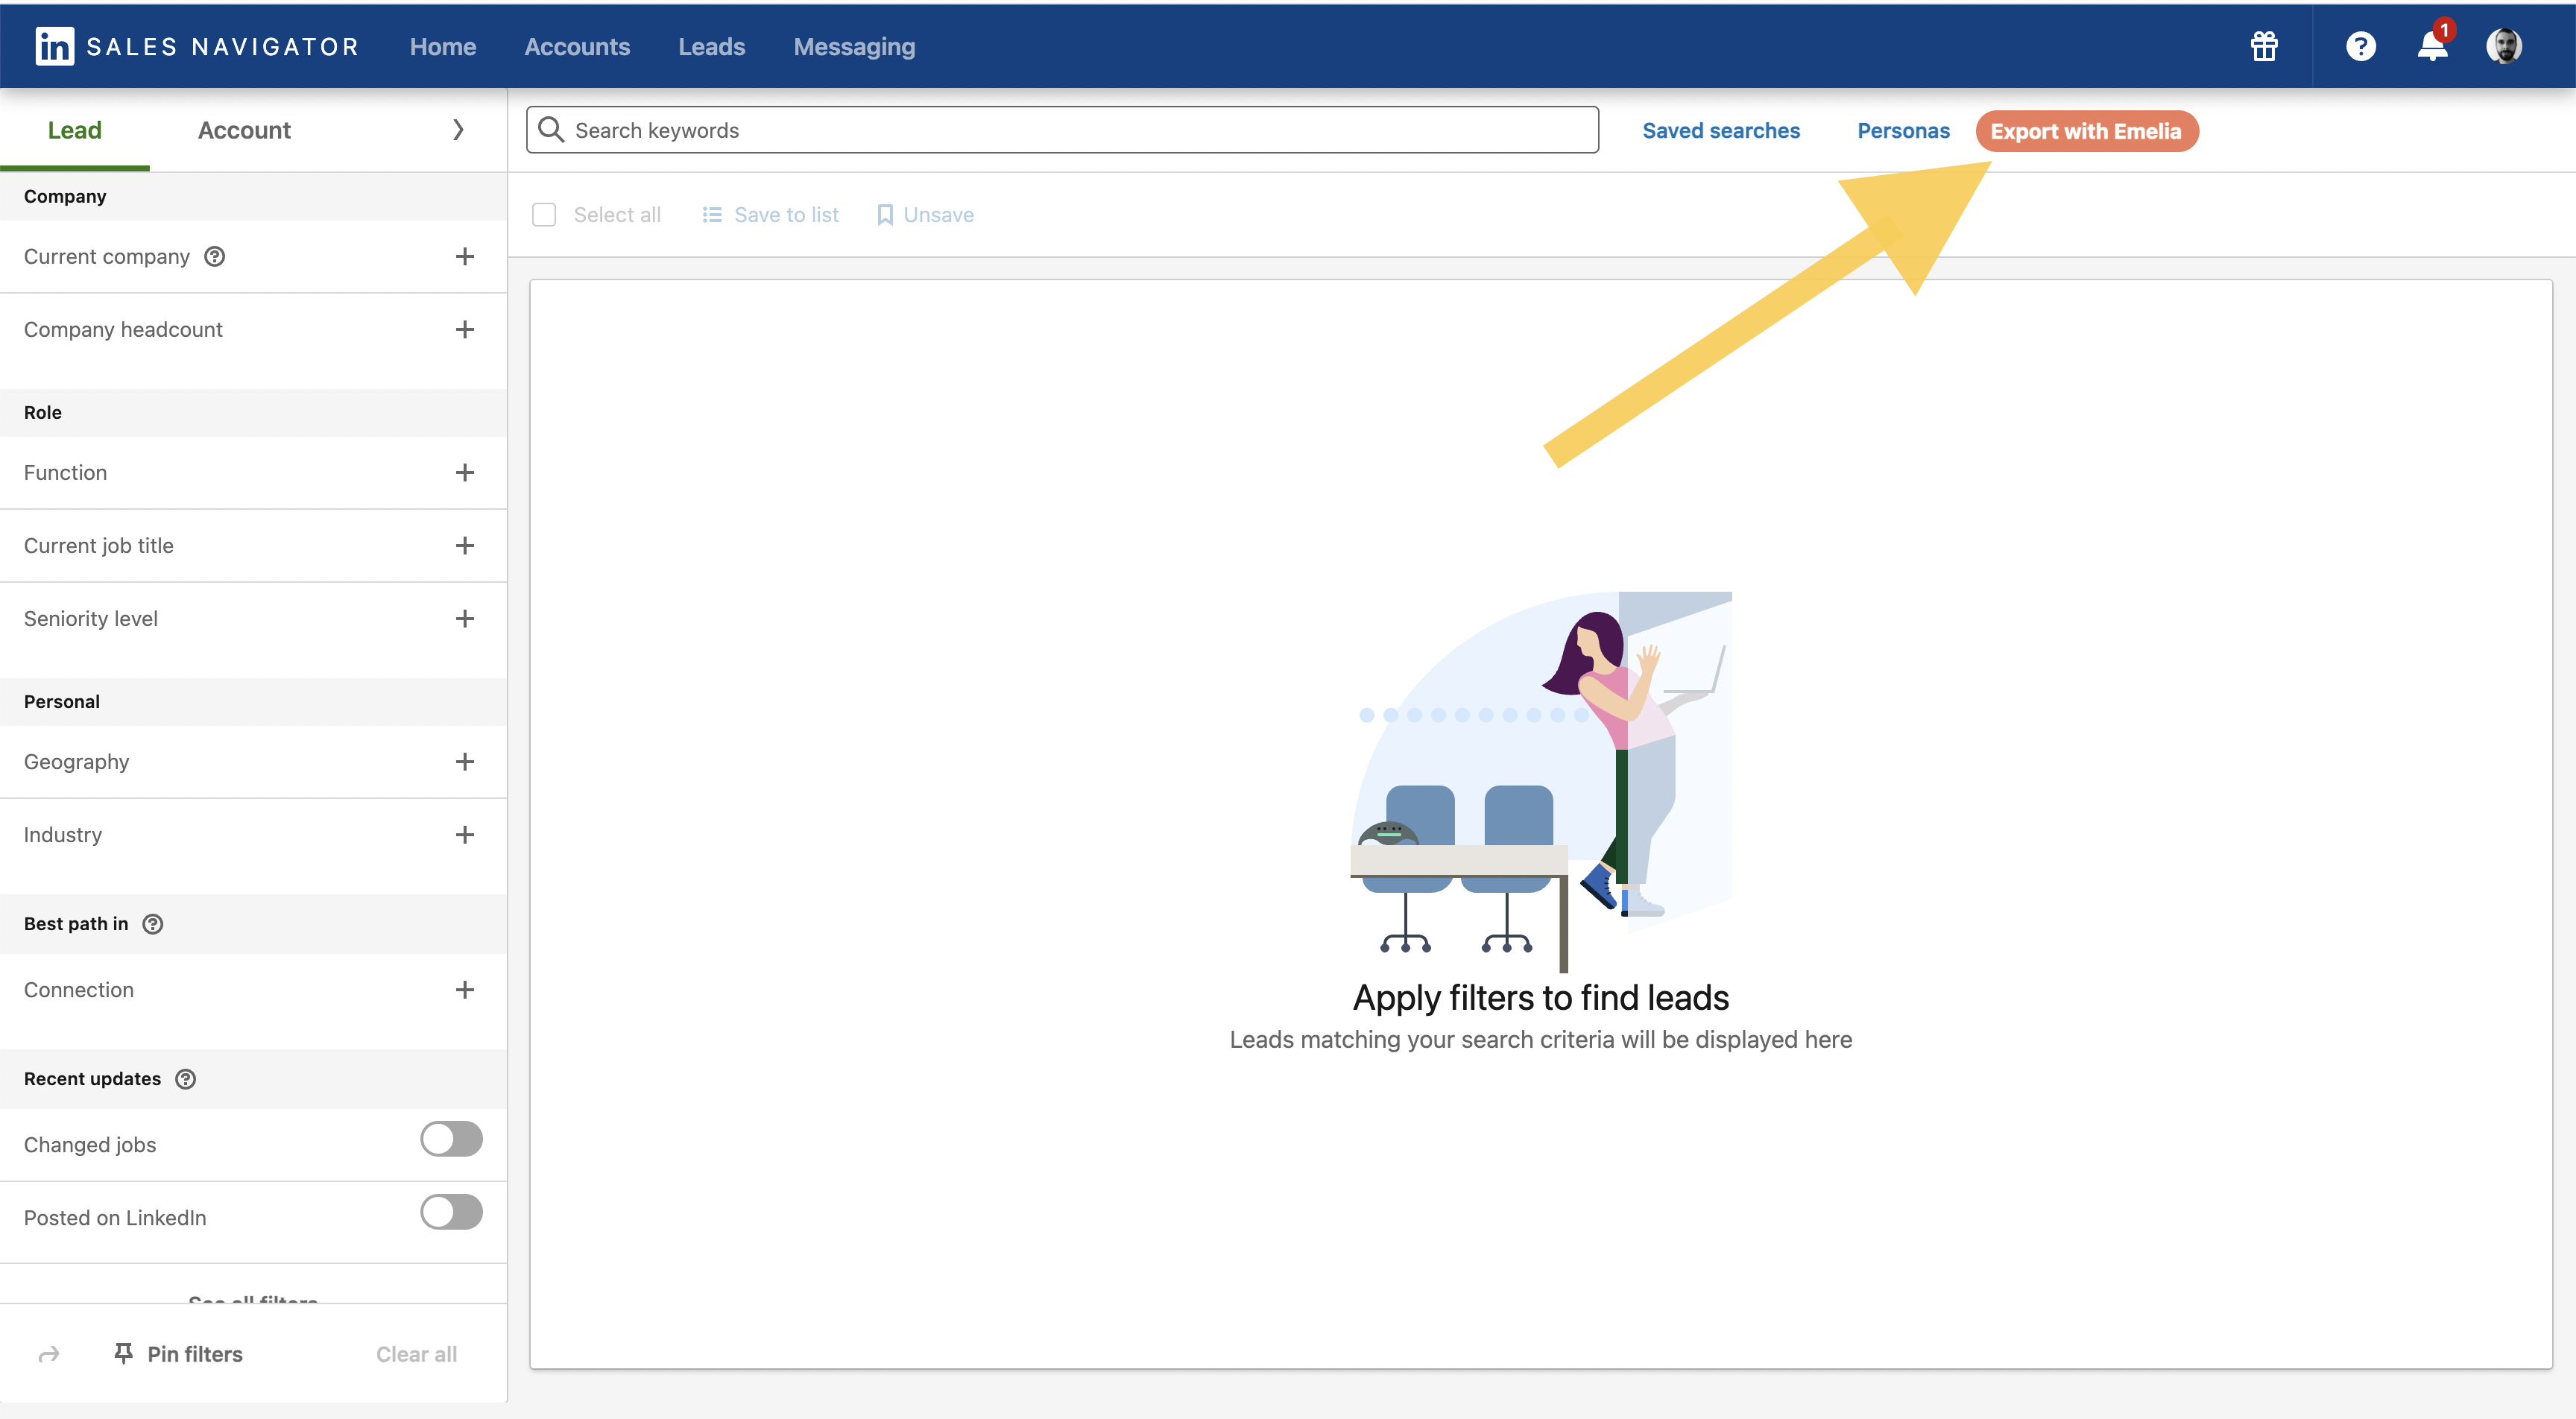Collapse the filter panel with the chevron

[x=458, y=130]
